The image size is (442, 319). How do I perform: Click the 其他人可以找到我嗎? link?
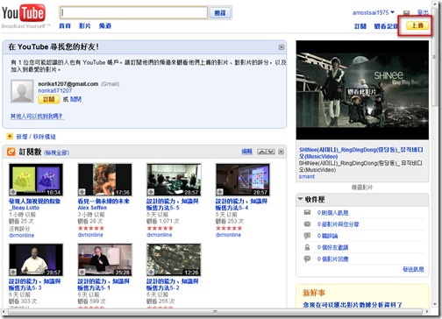[x=37, y=117]
